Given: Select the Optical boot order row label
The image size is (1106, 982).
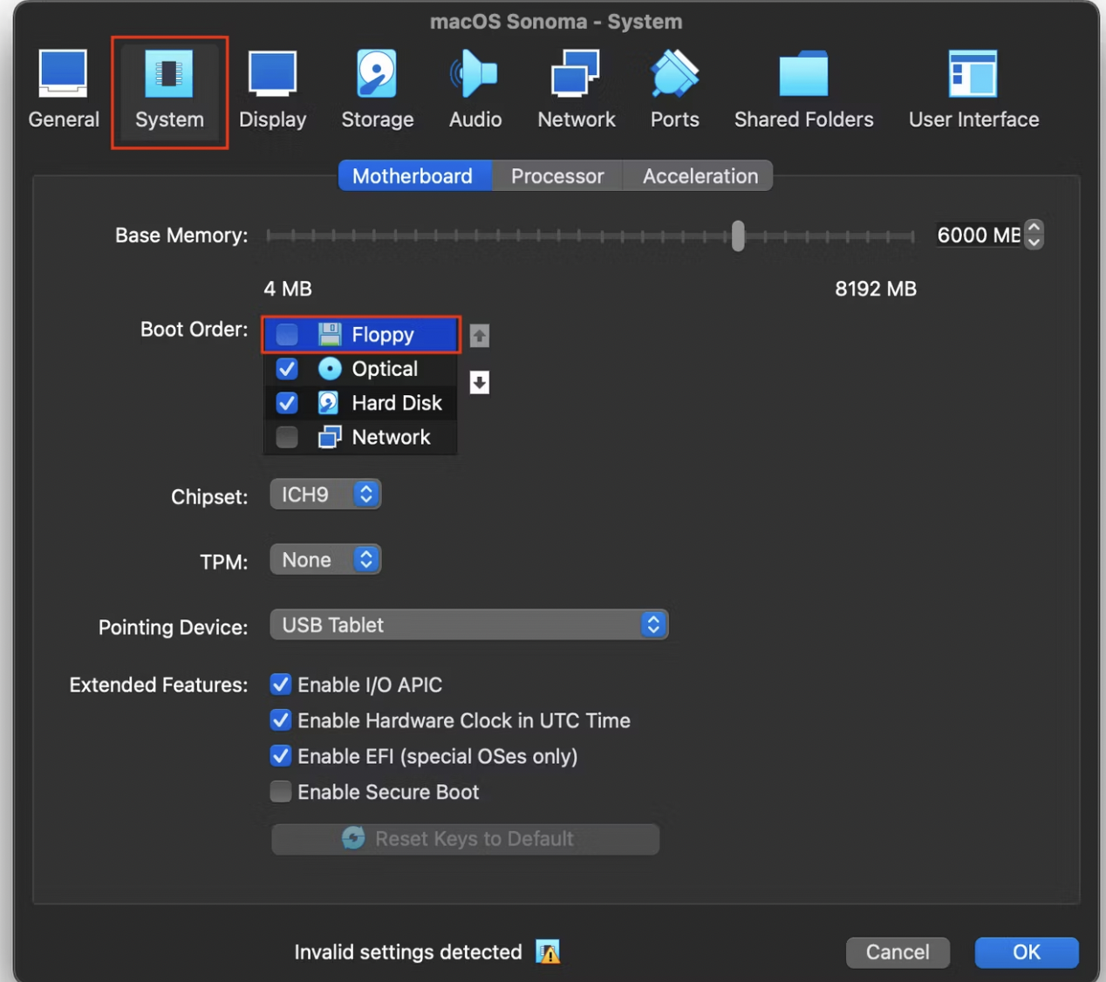Looking at the screenshot, I should tap(385, 369).
